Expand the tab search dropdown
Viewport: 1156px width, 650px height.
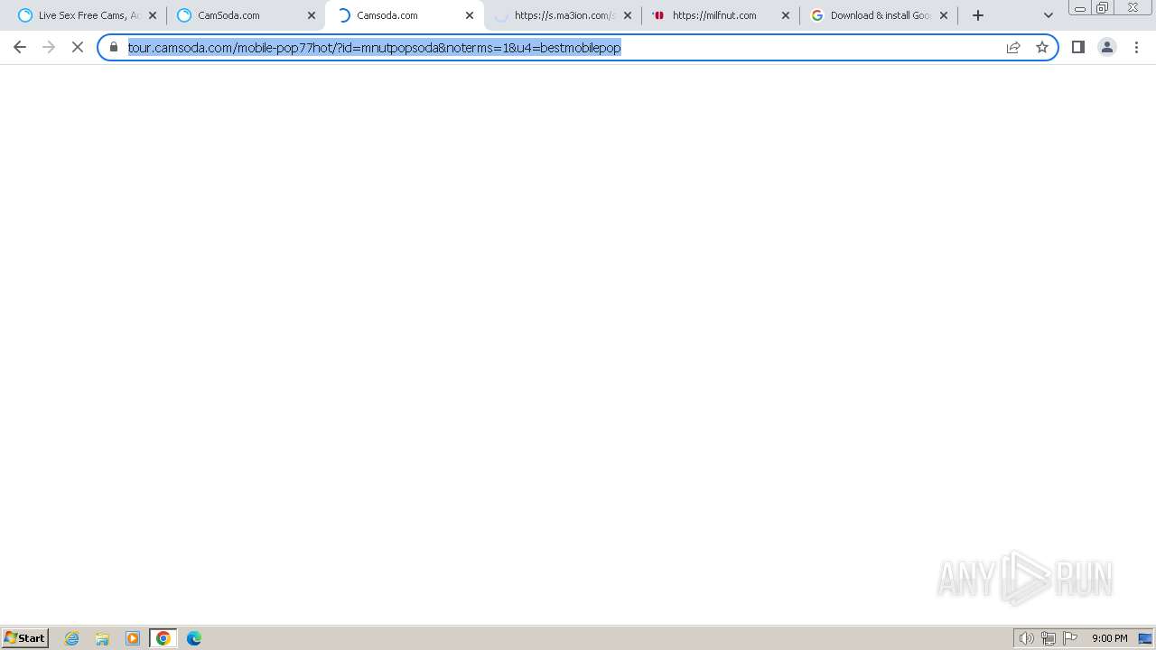click(x=1049, y=15)
